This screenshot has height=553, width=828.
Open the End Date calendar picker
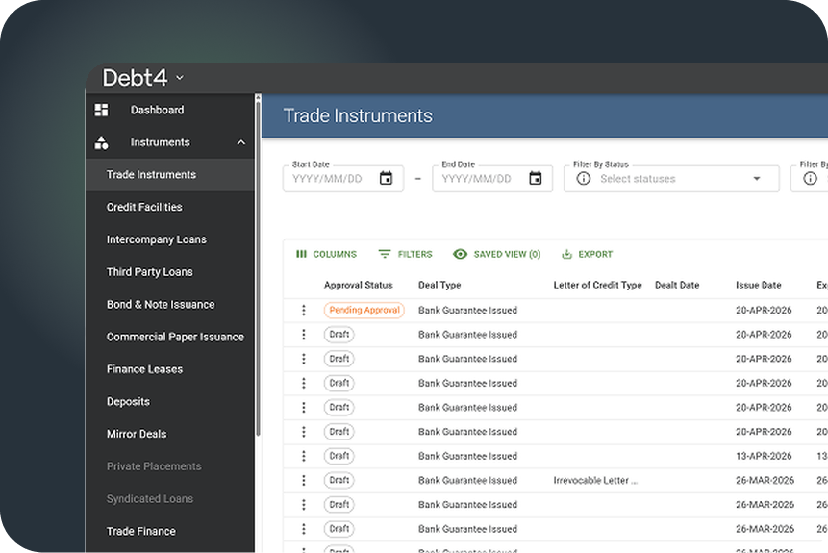536,178
